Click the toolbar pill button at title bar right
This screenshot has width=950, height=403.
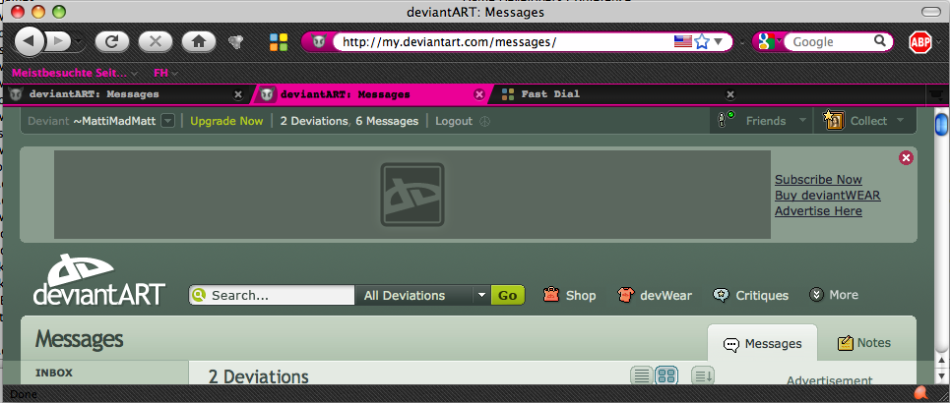[930, 12]
